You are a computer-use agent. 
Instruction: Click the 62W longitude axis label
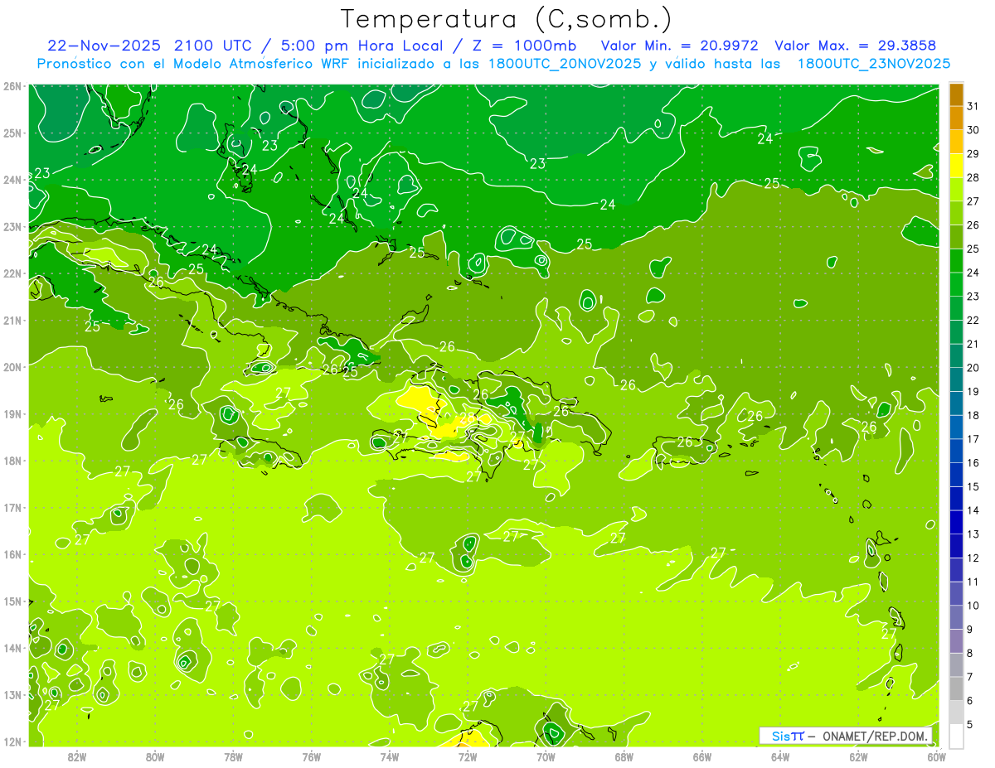pyautogui.click(x=858, y=756)
